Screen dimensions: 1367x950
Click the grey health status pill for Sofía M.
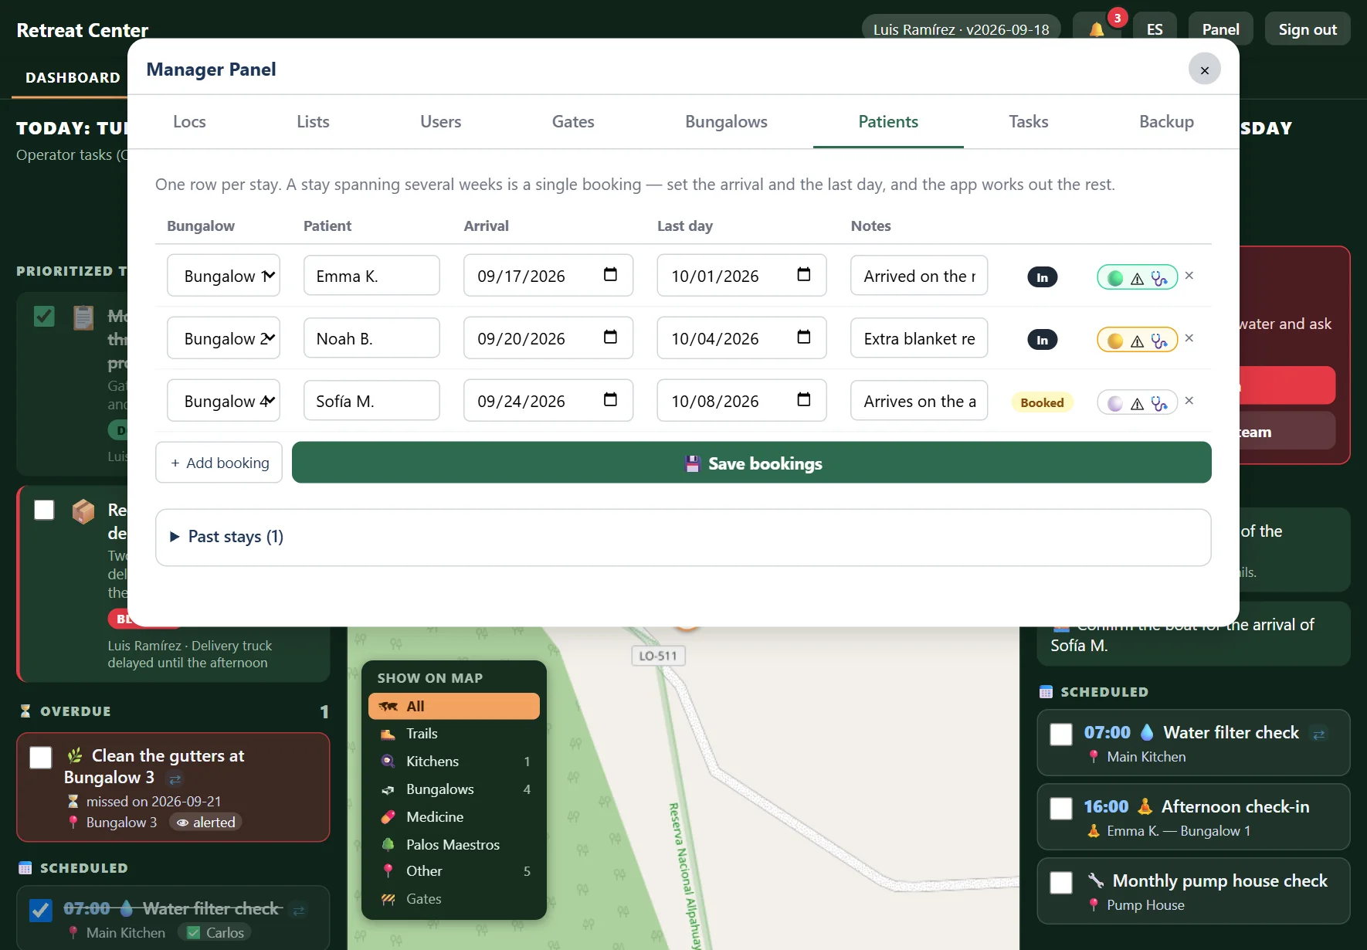1137,402
